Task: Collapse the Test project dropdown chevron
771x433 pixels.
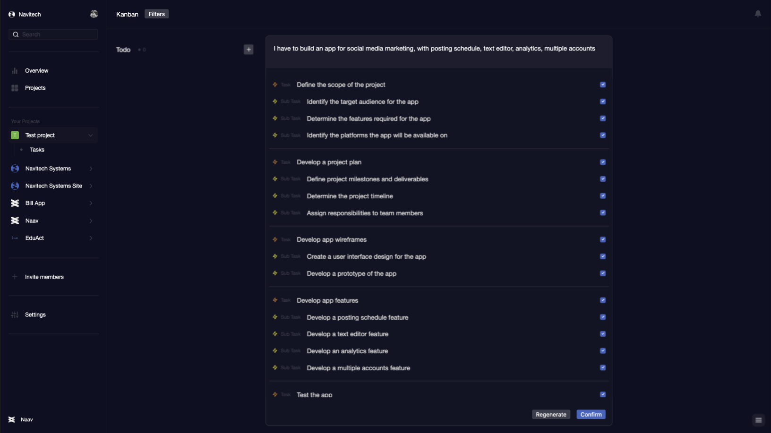Action: tap(90, 136)
